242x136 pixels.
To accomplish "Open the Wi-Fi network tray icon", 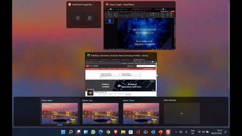I will [199, 132].
